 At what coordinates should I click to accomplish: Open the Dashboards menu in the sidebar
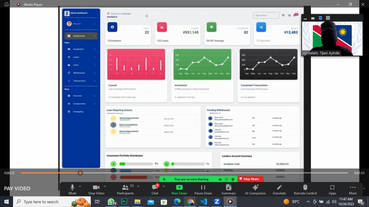(79, 36)
